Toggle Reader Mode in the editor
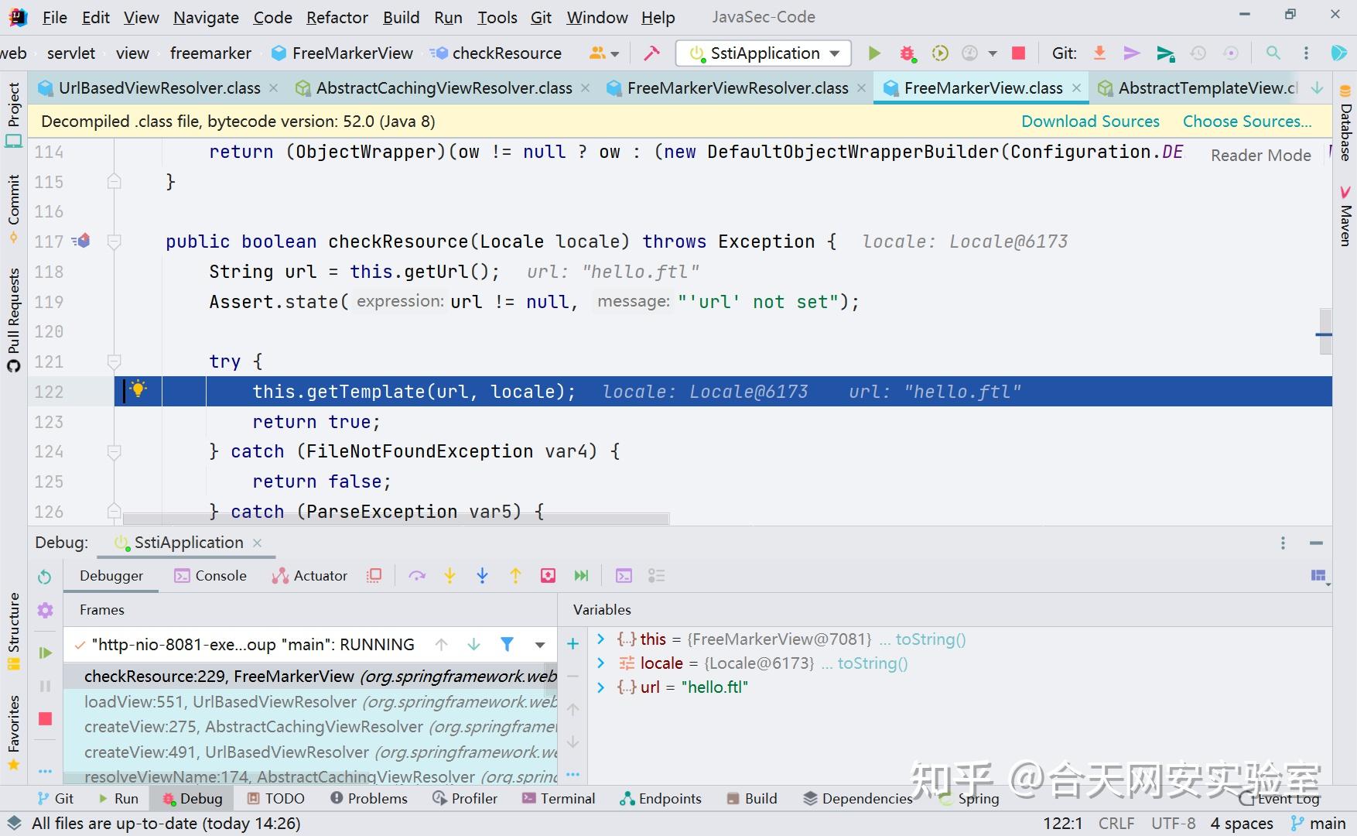Viewport: 1357px width, 836px height. coord(1260,155)
